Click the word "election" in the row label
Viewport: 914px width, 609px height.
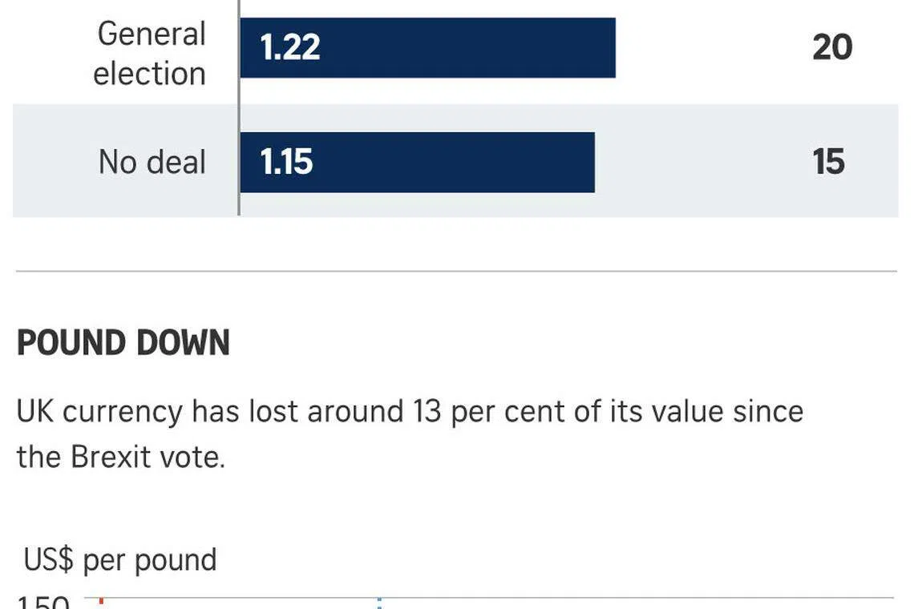tap(150, 74)
